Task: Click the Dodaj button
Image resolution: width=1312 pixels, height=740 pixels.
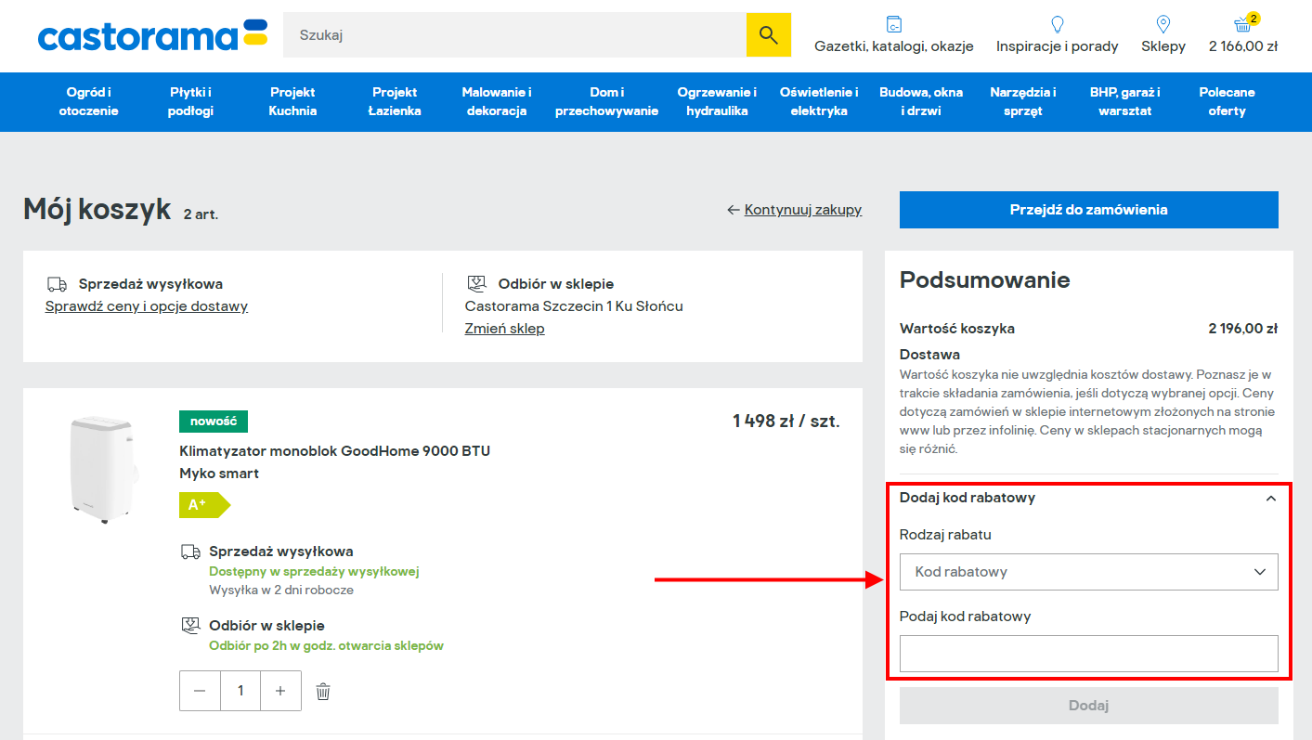Action: (x=1089, y=706)
